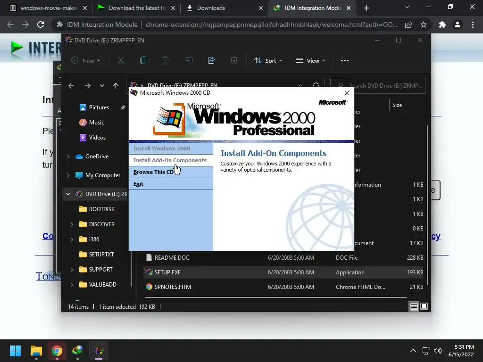Click Paste icon in Explorer toolbar
This screenshot has width=483, height=362.
(x=166, y=61)
